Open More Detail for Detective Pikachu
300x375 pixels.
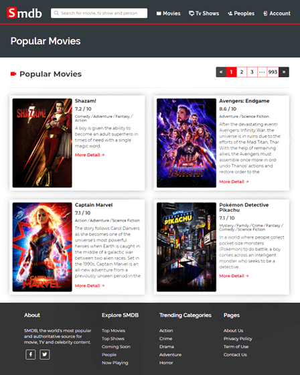click(234, 276)
